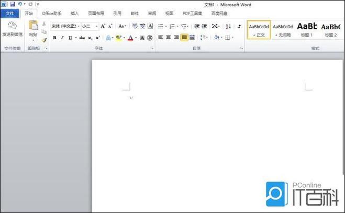345x213 pixels.
Task: Toggle Show/Hide paragraph marks icon
Action: pyautogui.click(x=239, y=26)
